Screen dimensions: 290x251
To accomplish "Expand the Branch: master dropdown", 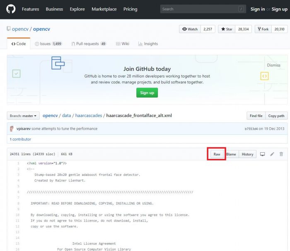I will point(23,116).
